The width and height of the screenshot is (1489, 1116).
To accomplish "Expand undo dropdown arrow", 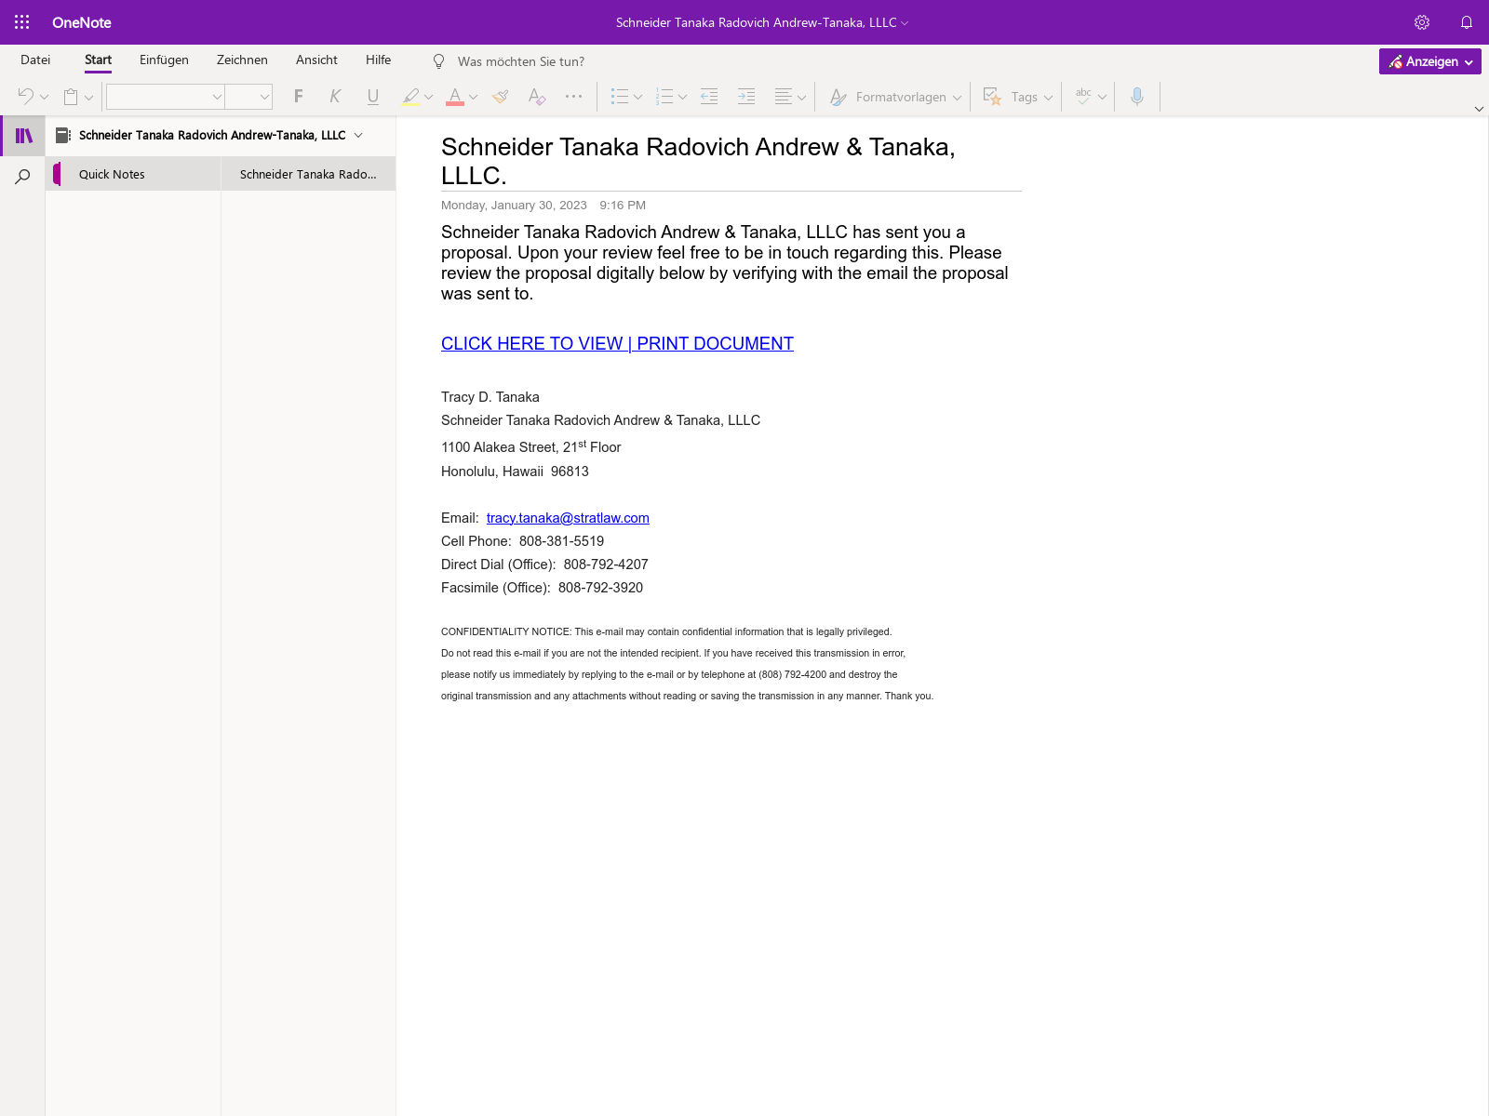I will [x=44, y=97].
